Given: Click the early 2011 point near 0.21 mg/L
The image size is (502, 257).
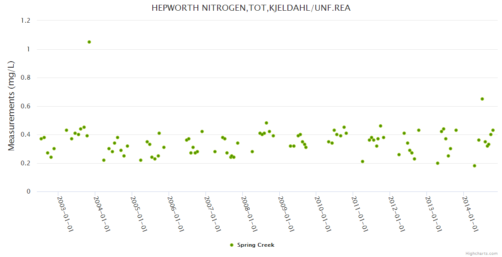Looking at the screenshot, I should click(x=363, y=161).
